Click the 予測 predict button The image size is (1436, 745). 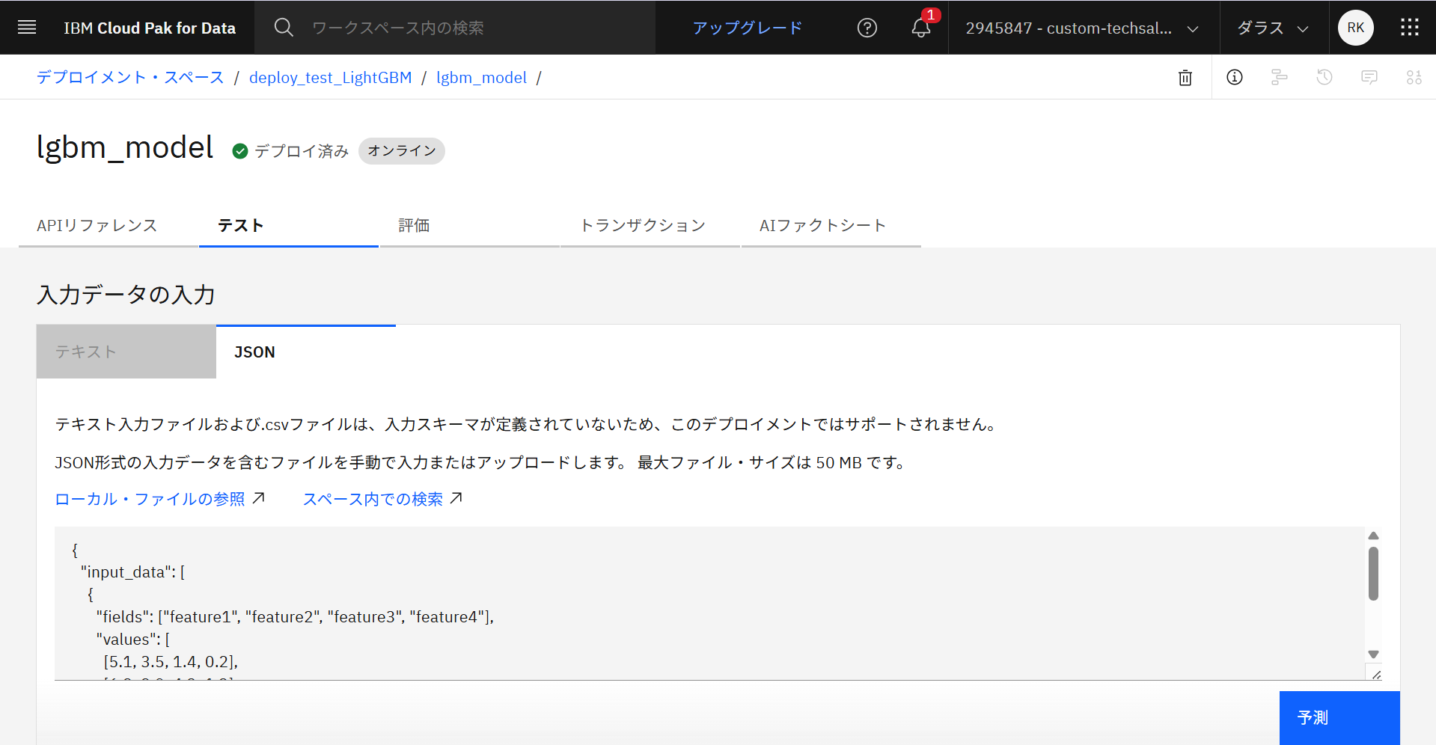point(1339,717)
